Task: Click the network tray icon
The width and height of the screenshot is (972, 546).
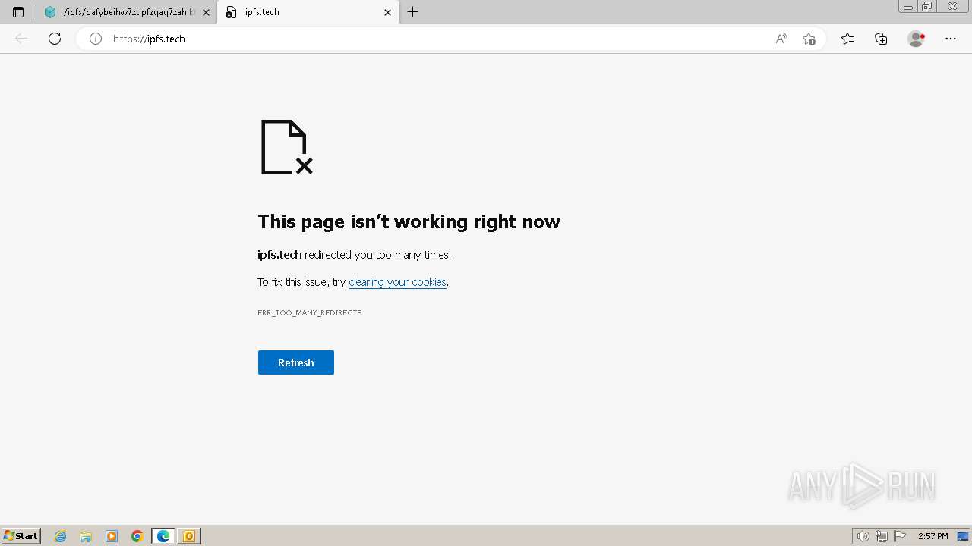Action: (881, 536)
